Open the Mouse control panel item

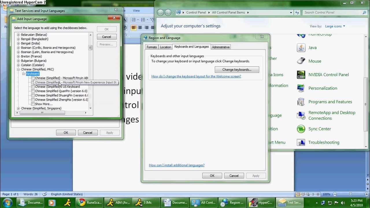pyautogui.click(x=309, y=61)
